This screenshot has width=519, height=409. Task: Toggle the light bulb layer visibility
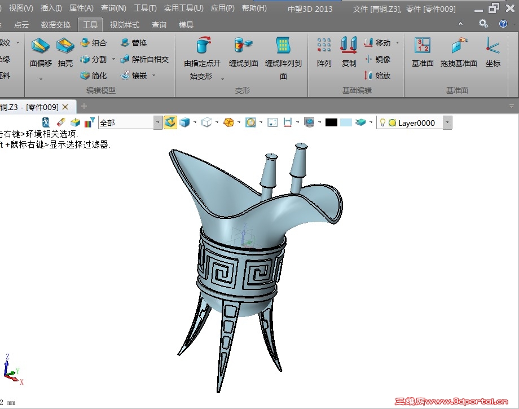(x=382, y=122)
